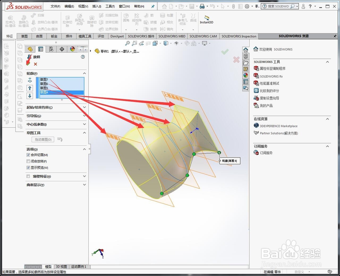Switch to the 评估 ribbon tab

pyautogui.click(x=101, y=36)
